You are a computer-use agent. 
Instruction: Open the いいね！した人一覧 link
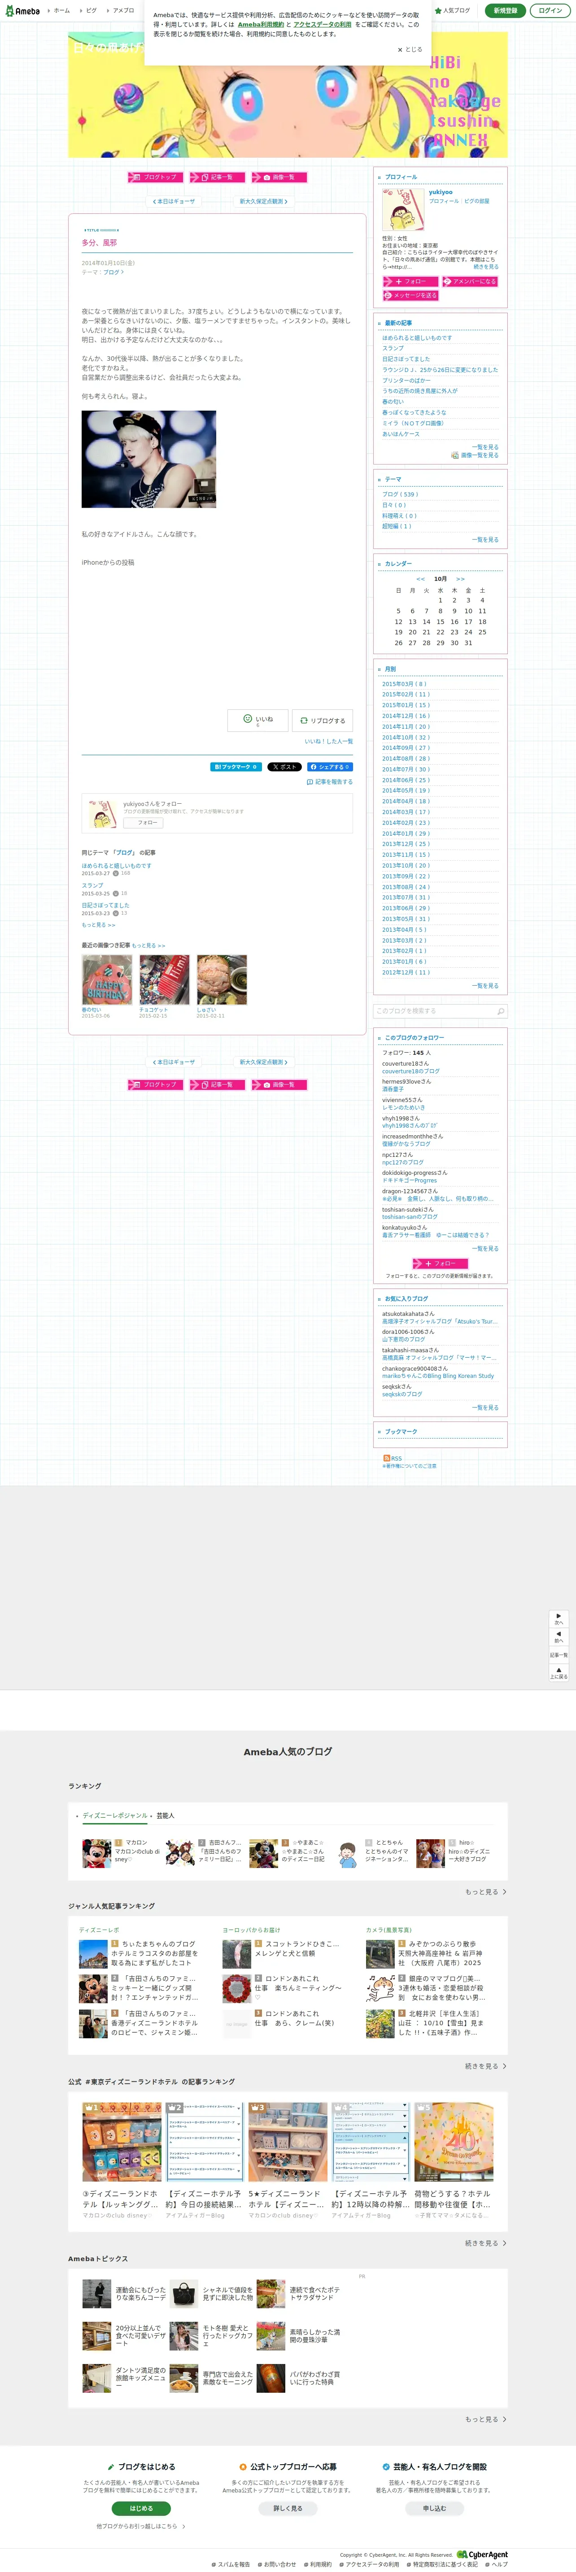coord(328,741)
